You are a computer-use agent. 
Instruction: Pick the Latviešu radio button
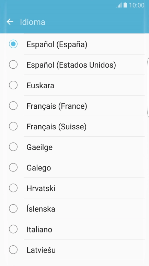click(x=13, y=250)
